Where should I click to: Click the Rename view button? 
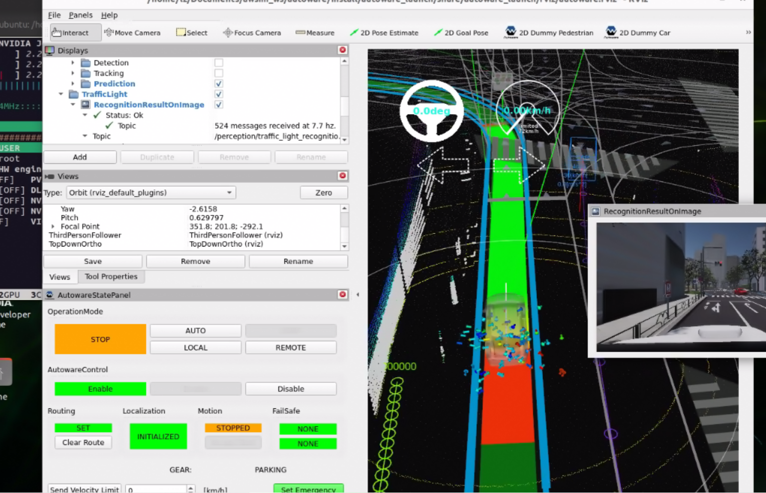[x=298, y=262]
